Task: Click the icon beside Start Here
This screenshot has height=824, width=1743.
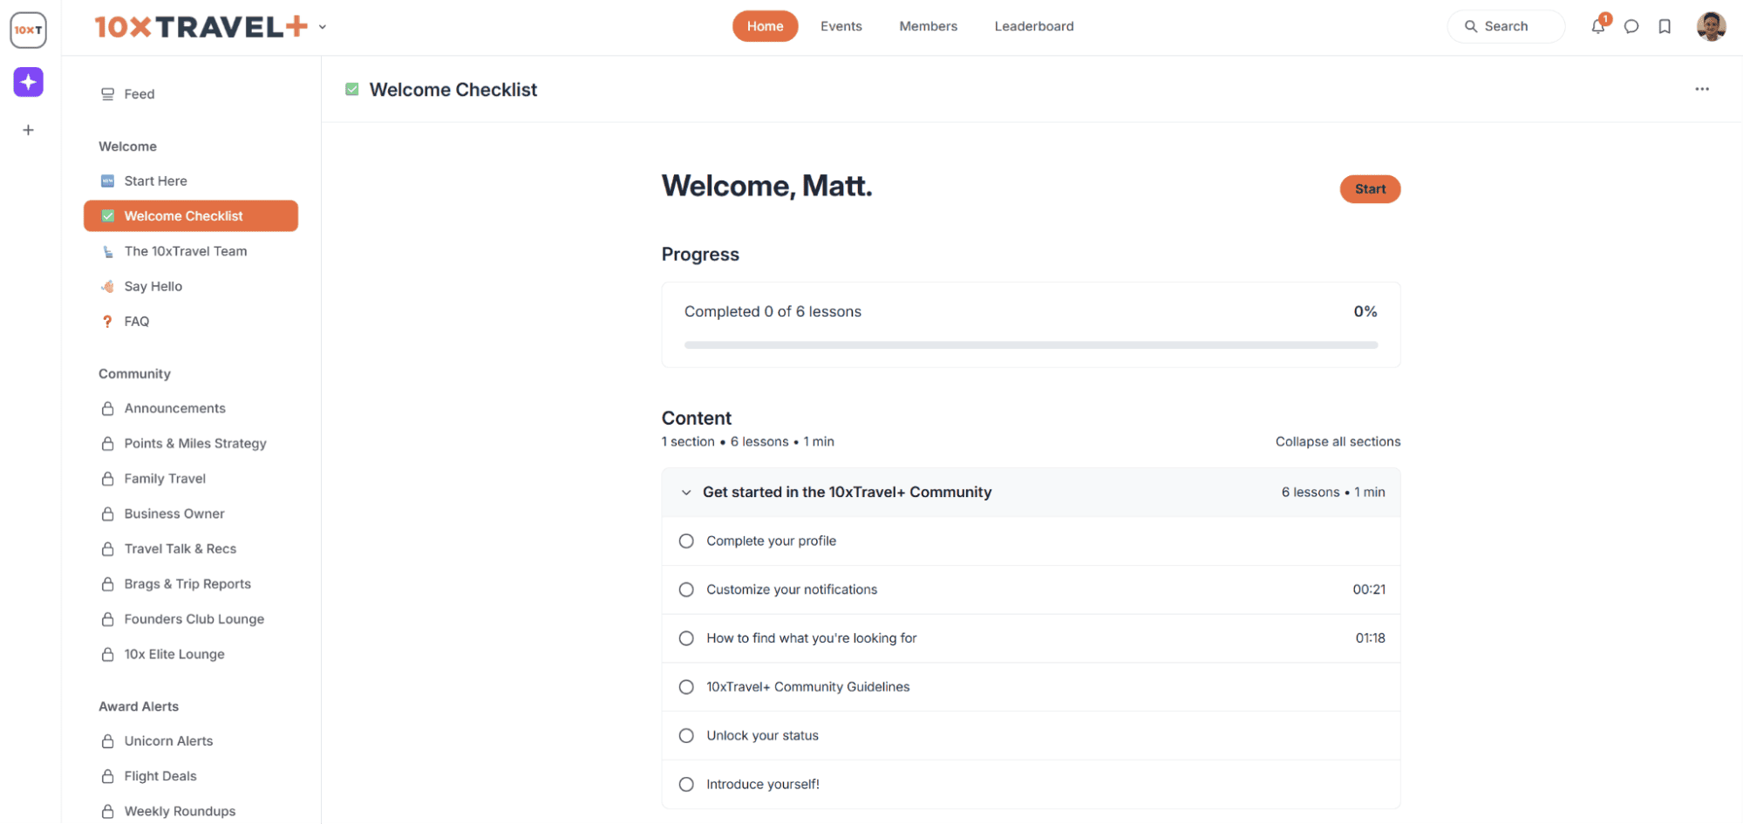Action: pos(107,181)
